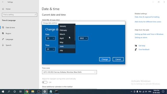This screenshot has width=167, height=94.
Task: Click the search magnifier in Find a setting
Action: click(35, 15)
